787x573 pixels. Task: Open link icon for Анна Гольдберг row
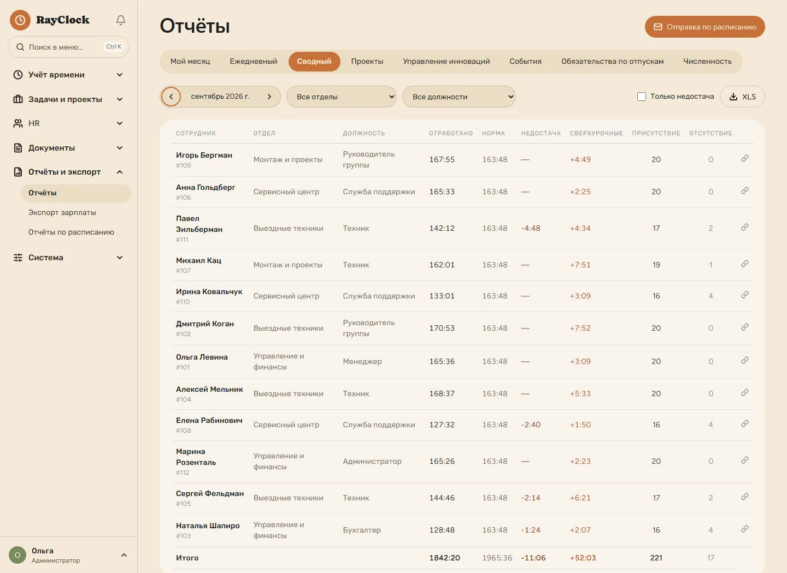coord(744,190)
